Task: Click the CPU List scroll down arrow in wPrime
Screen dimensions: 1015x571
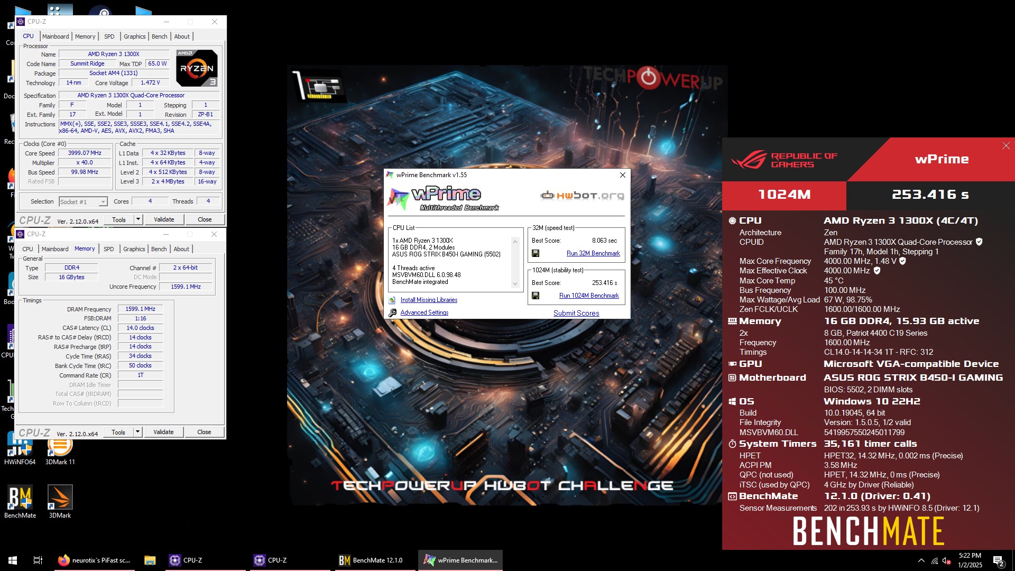Action: point(515,284)
